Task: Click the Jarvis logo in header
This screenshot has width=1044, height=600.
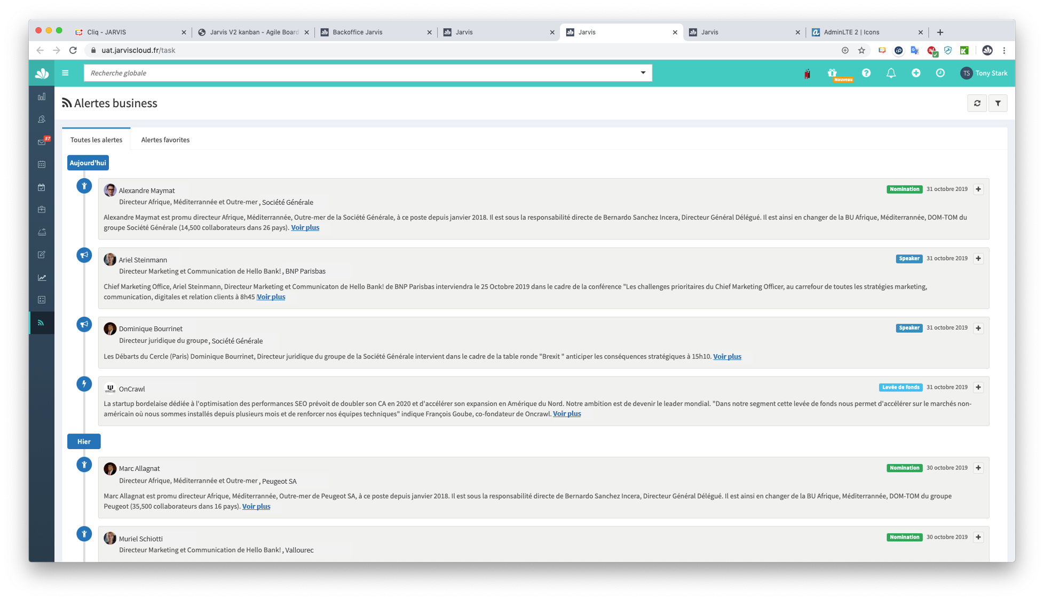Action: [42, 73]
